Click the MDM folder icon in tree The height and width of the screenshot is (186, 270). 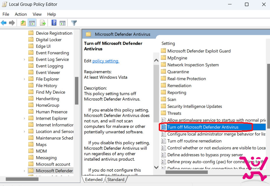tap(31, 151)
